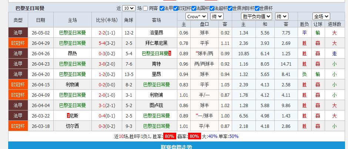Viewport: 348px width, 149px height.
Task: Open score 3-0(2-0) match details
Action: [107, 64]
